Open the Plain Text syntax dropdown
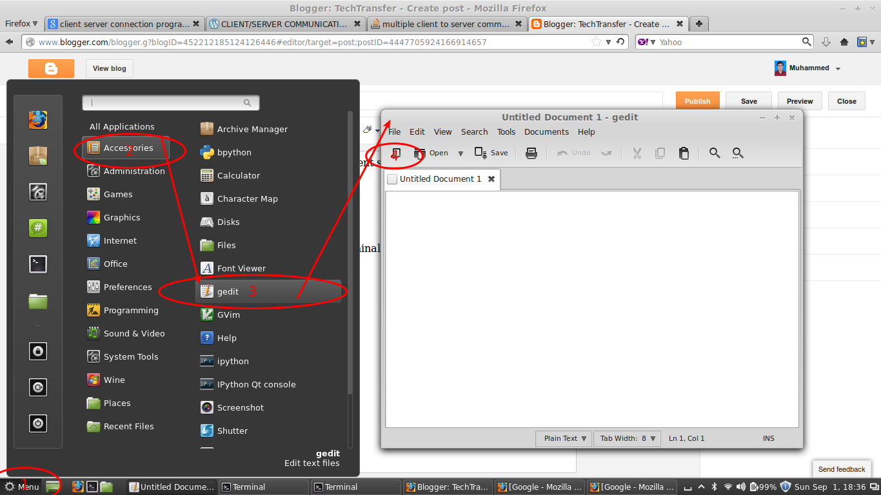This screenshot has height=495, width=881. (562, 438)
